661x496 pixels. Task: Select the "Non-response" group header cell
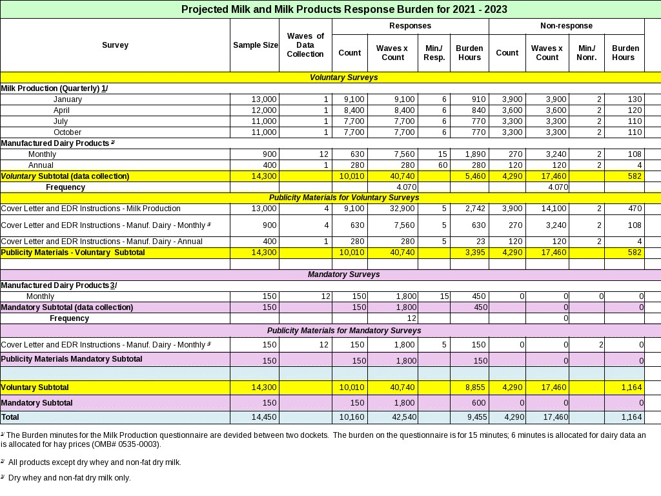point(566,26)
